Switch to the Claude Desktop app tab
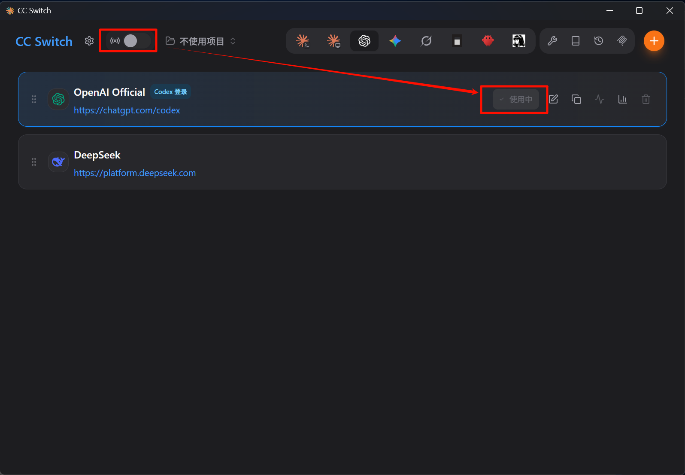685x475 pixels. coord(333,41)
